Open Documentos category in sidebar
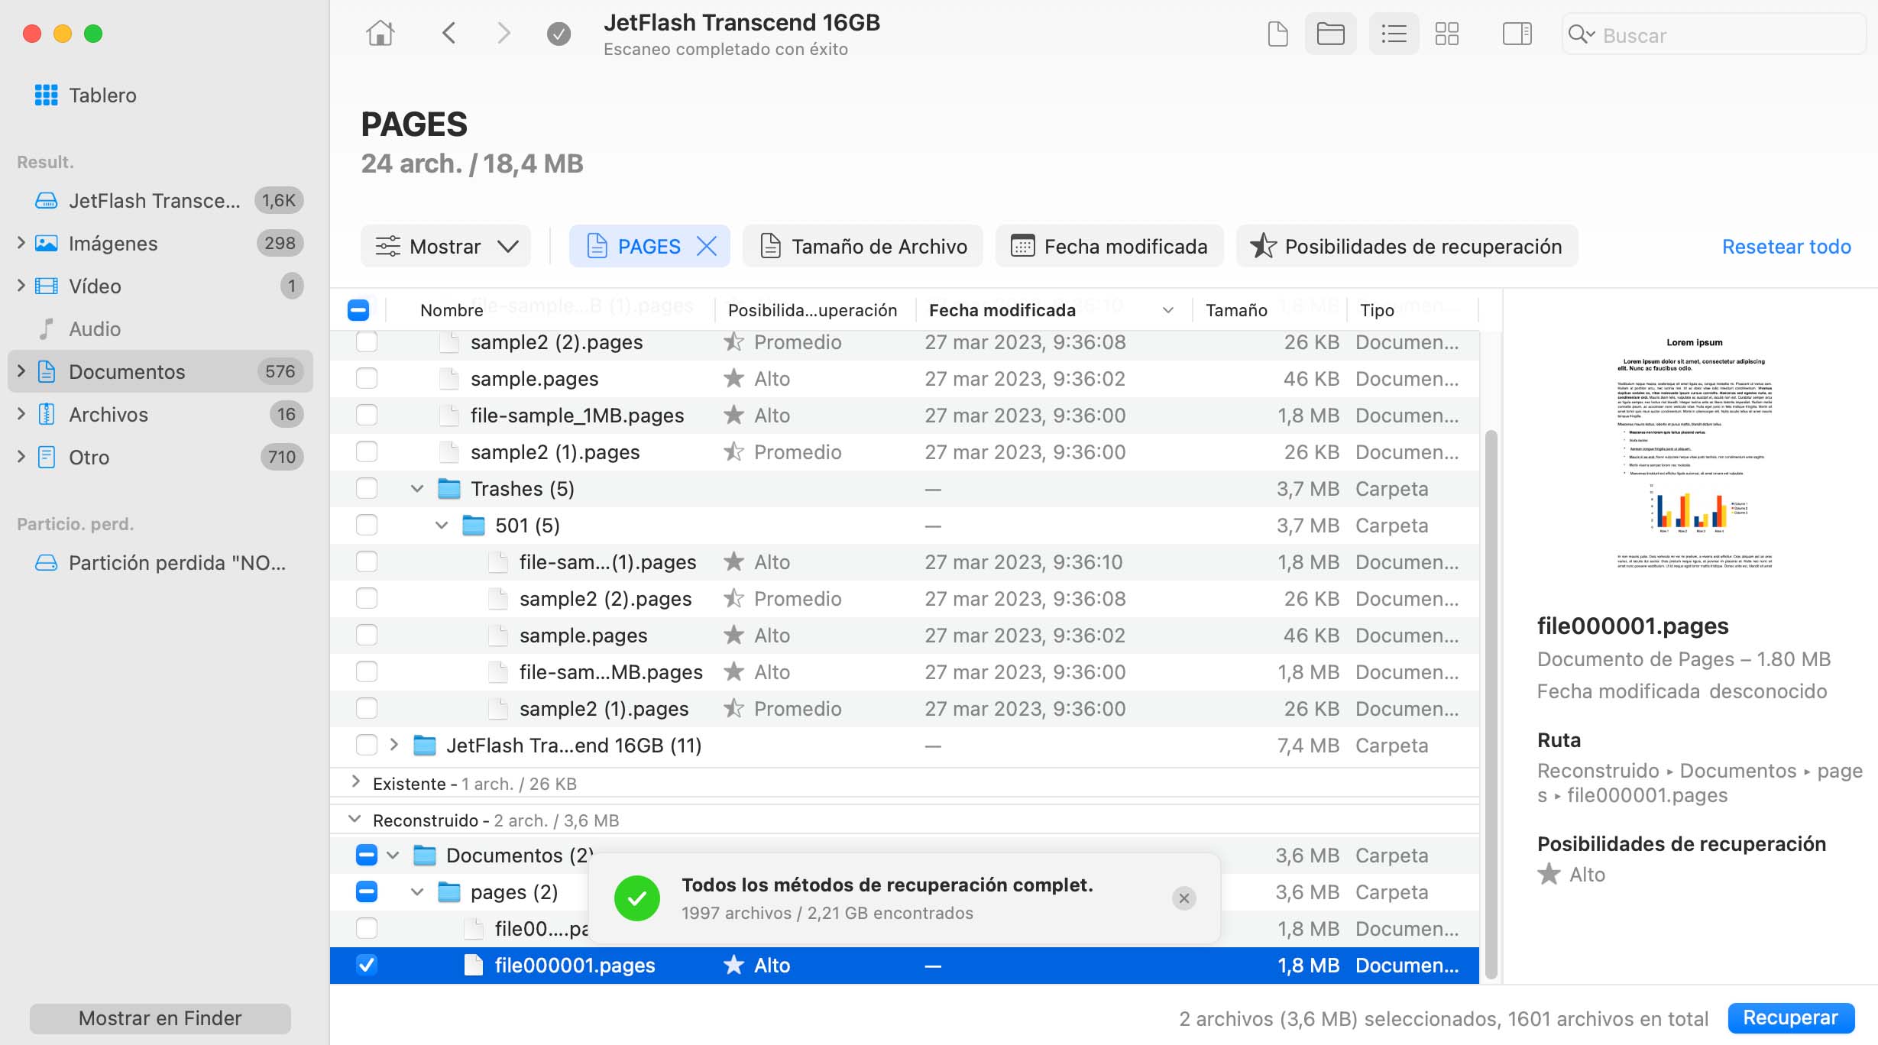Image resolution: width=1878 pixels, height=1045 pixels. [x=160, y=372]
